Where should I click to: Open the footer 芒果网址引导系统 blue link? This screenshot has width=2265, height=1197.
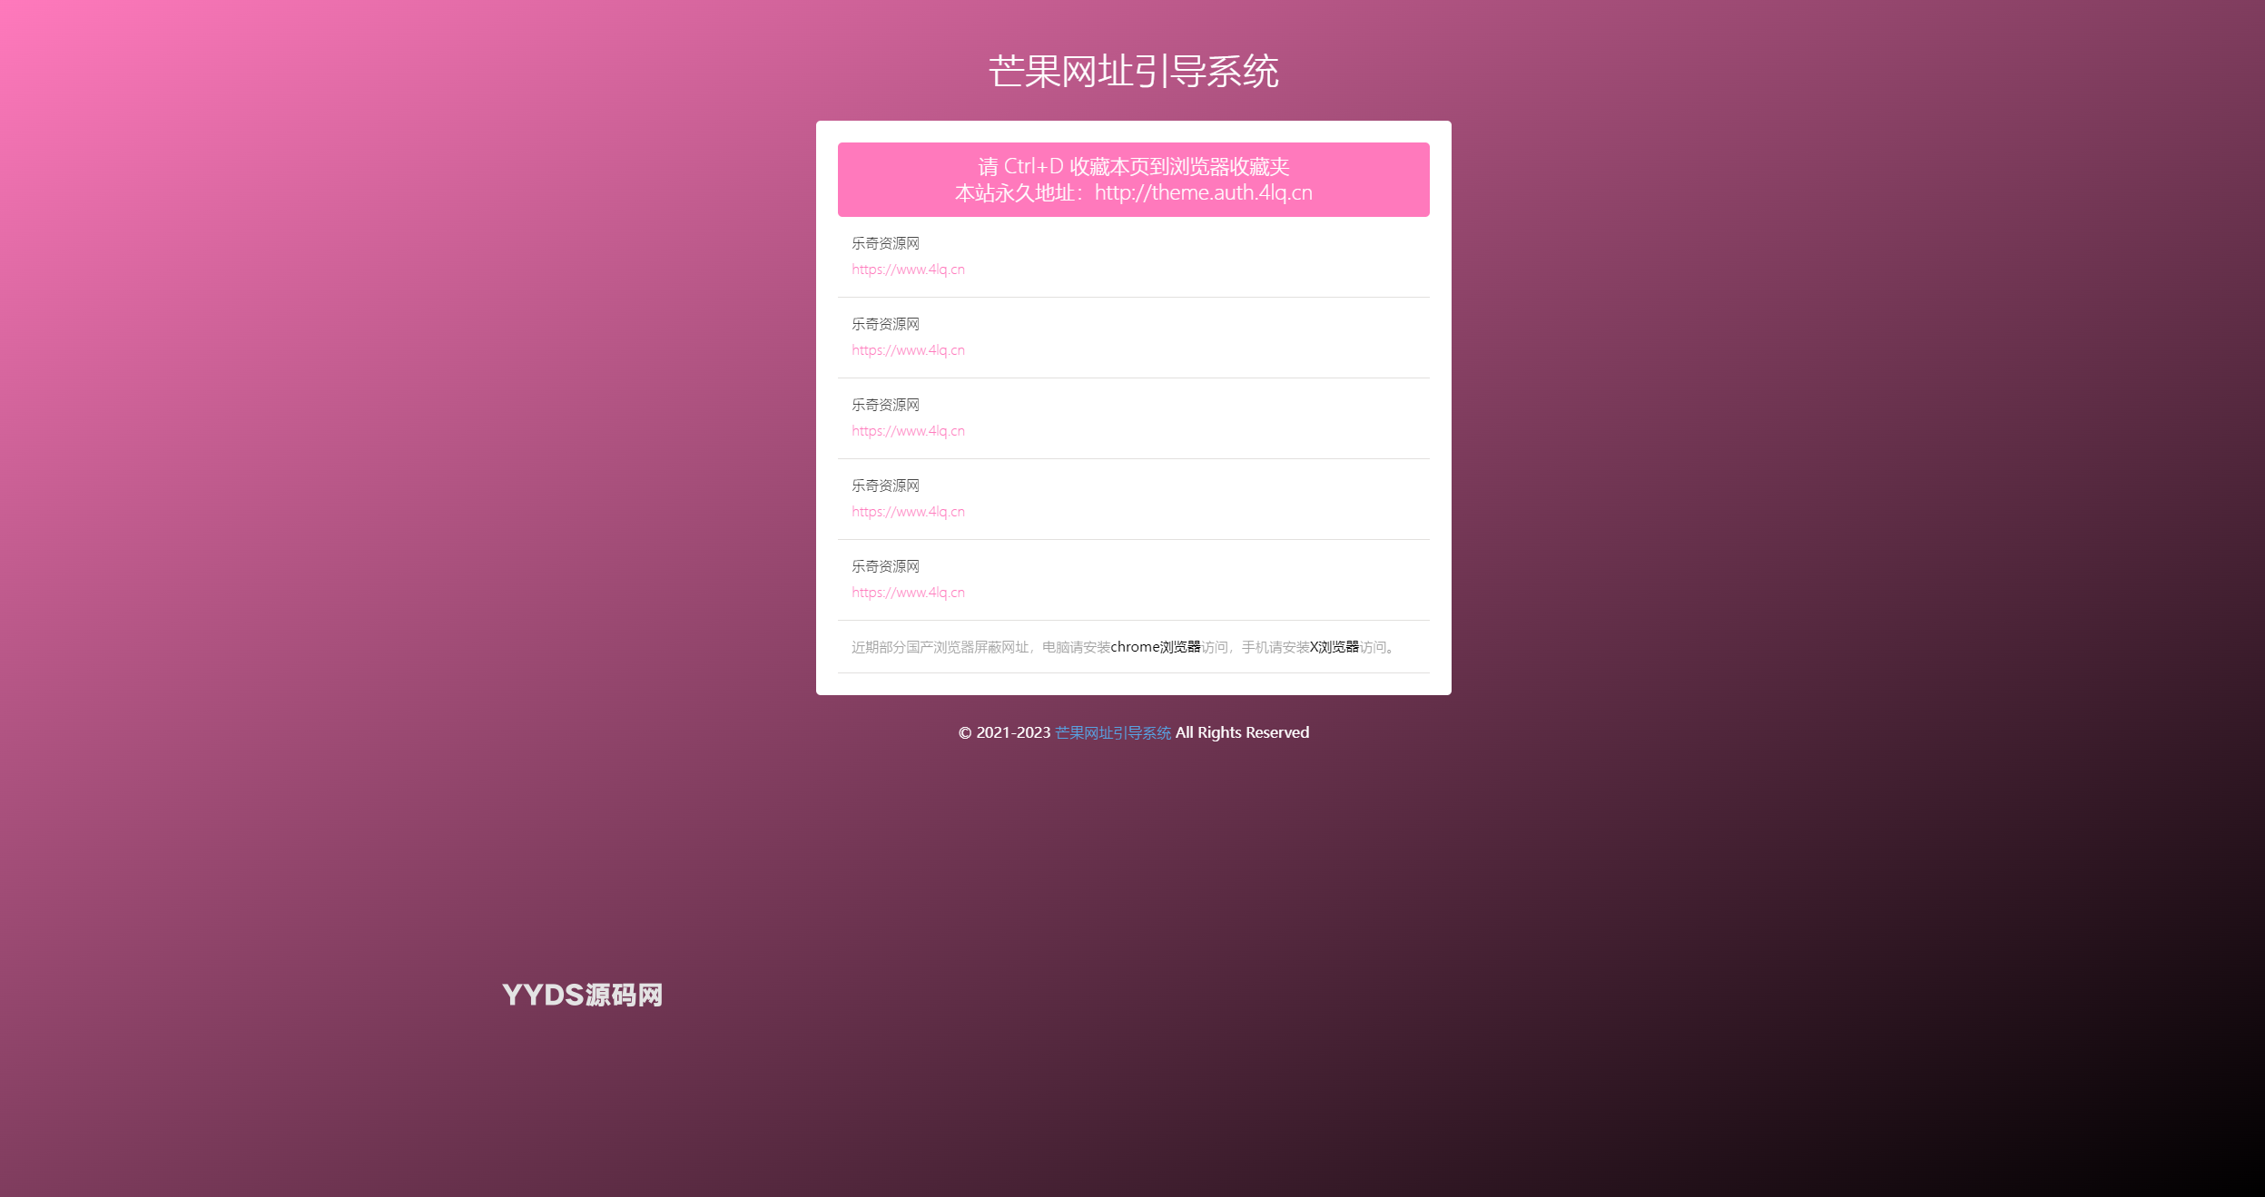tap(1112, 733)
